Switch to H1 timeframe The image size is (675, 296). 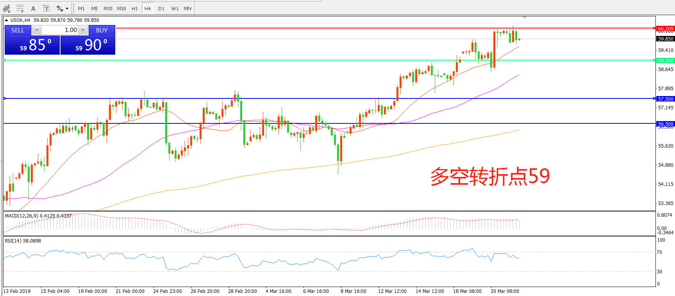point(134,8)
